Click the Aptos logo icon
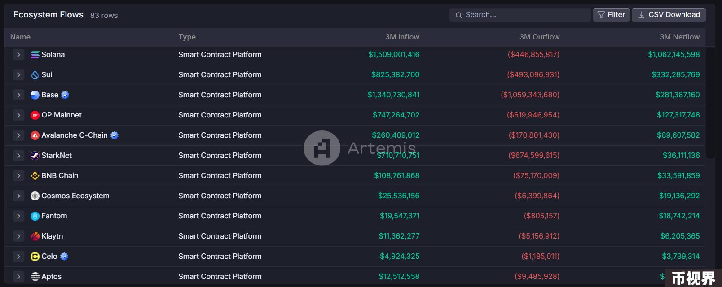 coord(35,277)
